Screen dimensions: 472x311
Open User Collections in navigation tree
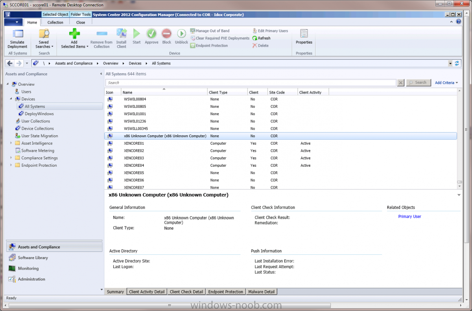(36, 121)
